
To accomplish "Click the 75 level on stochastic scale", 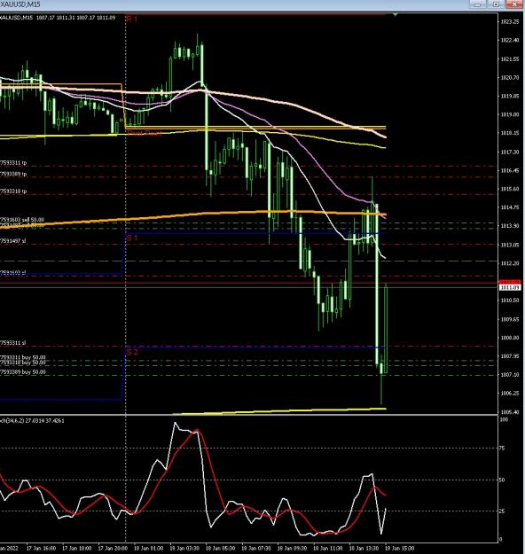I will (502, 449).
